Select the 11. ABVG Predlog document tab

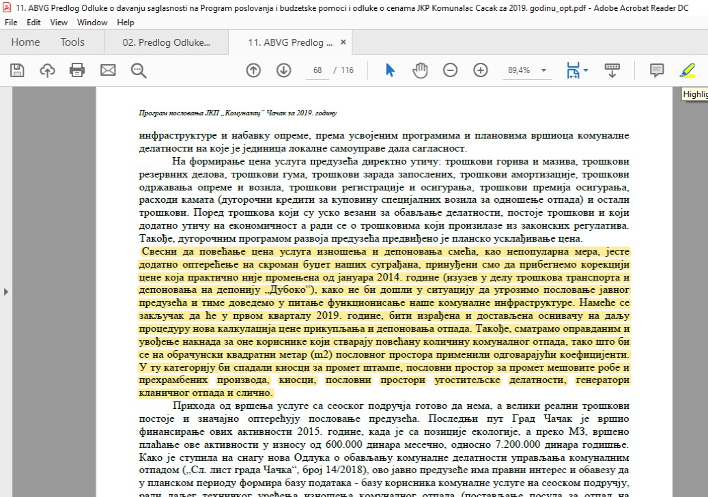point(290,42)
